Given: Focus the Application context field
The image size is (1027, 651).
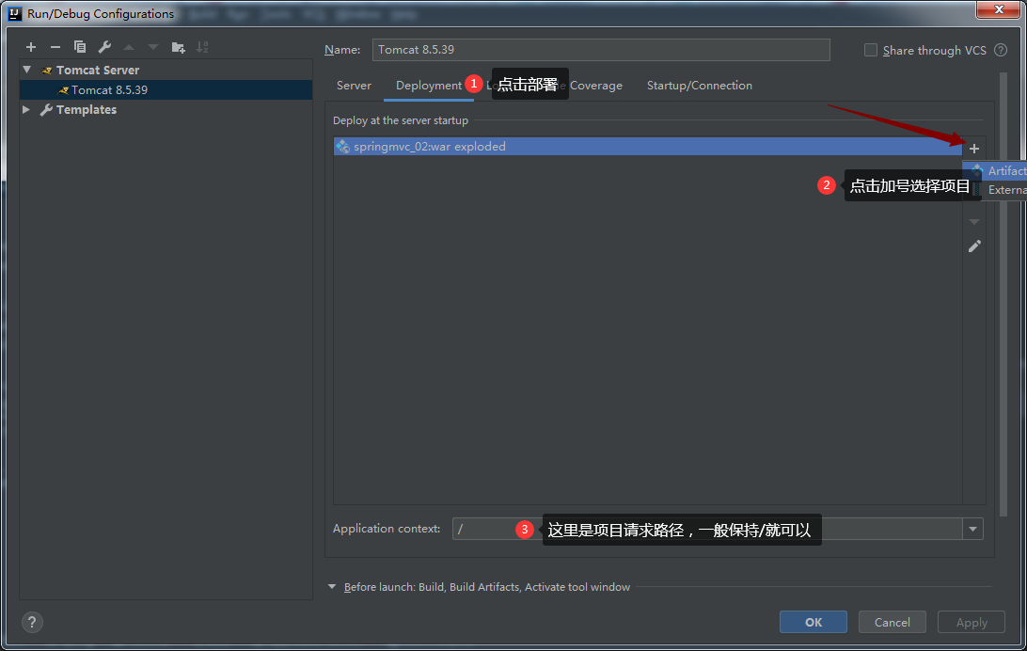Looking at the screenshot, I should point(707,530).
